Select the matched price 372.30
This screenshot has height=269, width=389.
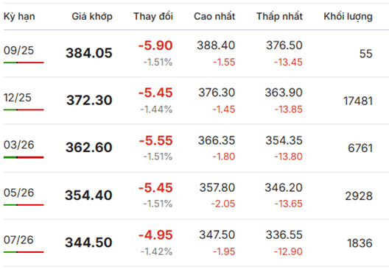pyautogui.click(x=89, y=100)
